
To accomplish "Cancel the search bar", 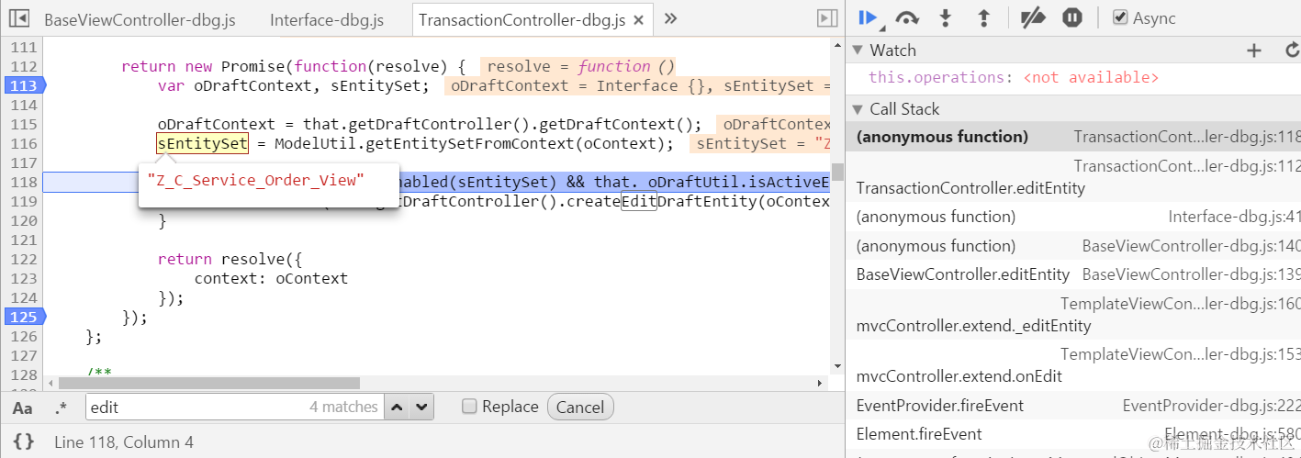I will (x=580, y=408).
